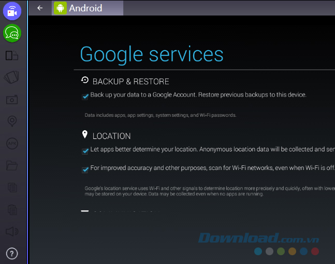The height and width of the screenshot is (264, 335).
Task: Take a screenshot with camera icon
Action: [x=12, y=100]
